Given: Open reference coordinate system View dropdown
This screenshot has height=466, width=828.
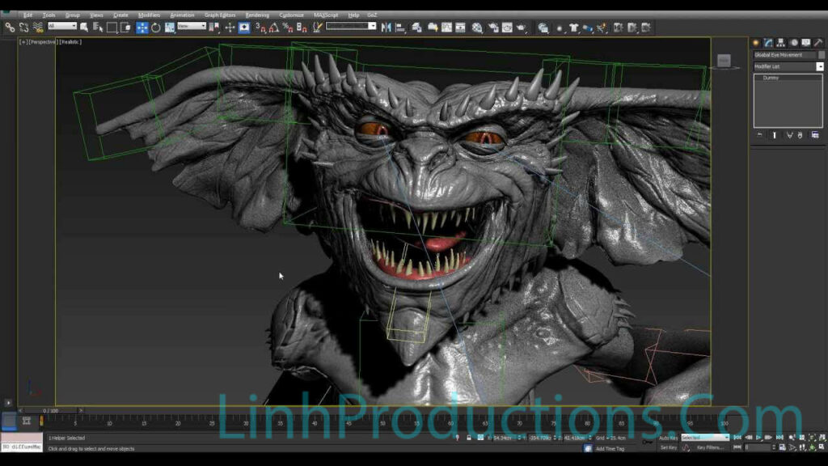Looking at the screenshot, I should pyautogui.click(x=192, y=26).
